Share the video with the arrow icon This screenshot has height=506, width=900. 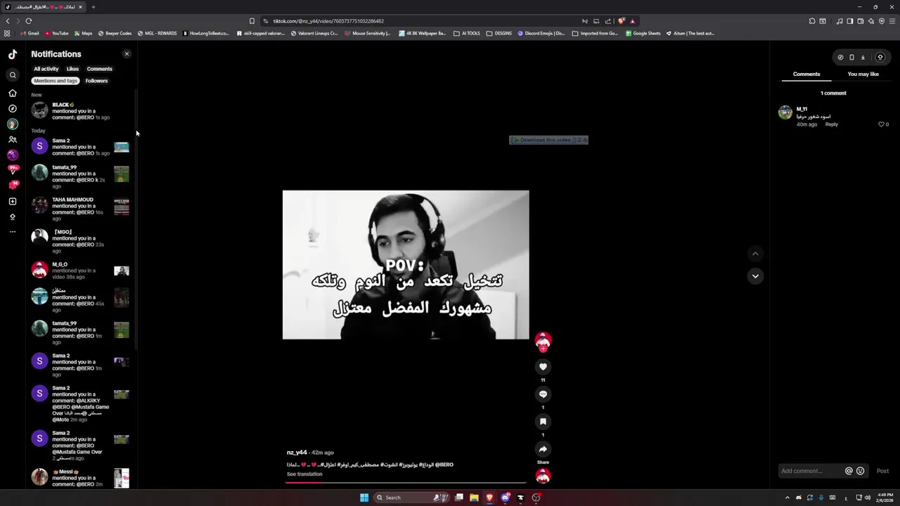click(x=543, y=449)
